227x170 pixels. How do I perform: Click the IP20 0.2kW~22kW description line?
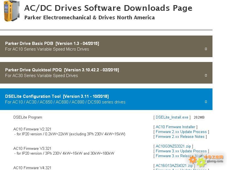tap(70, 134)
